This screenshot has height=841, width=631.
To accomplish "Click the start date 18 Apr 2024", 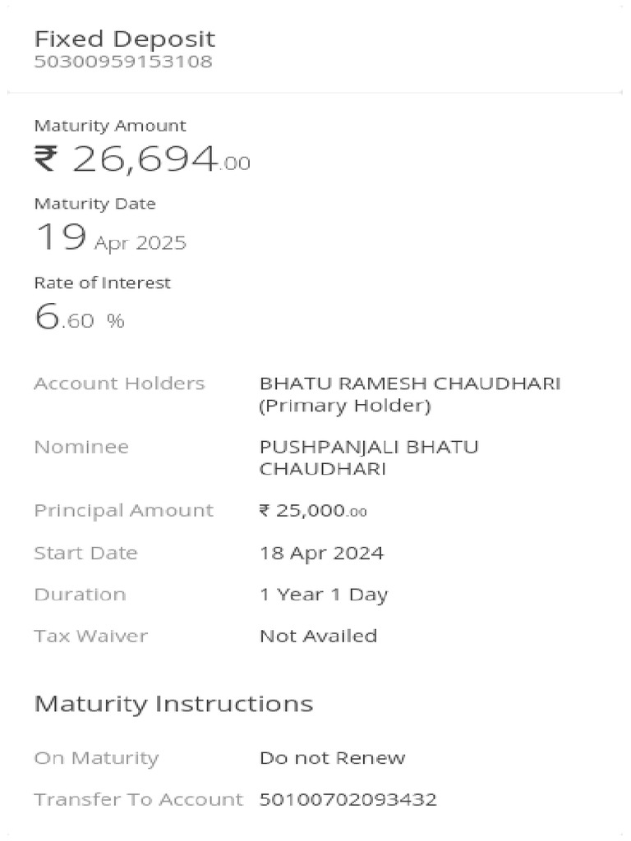I will (321, 553).
